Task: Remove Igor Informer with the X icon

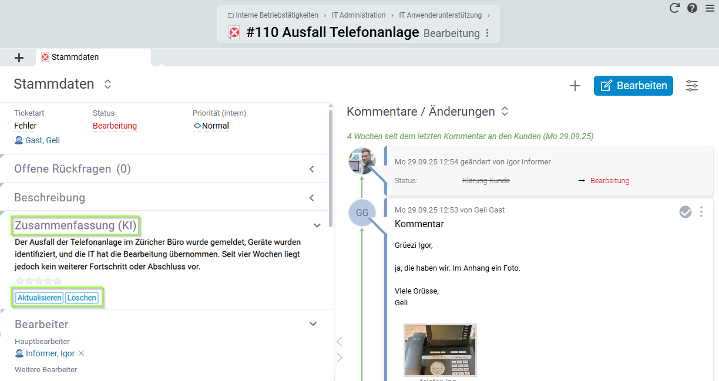Action: point(82,353)
